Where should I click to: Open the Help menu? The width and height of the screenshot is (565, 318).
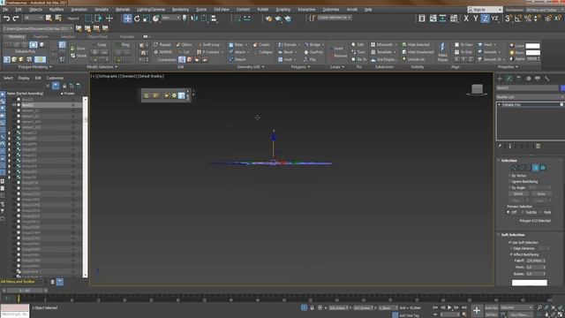click(368, 10)
